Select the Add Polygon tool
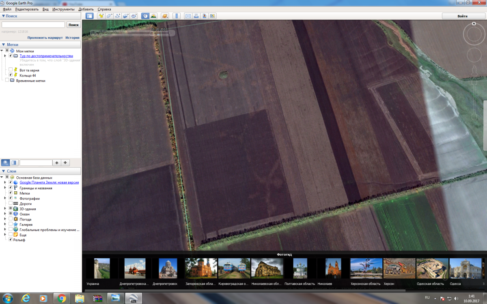Screen dimensions: 487x304 point(110,16)
